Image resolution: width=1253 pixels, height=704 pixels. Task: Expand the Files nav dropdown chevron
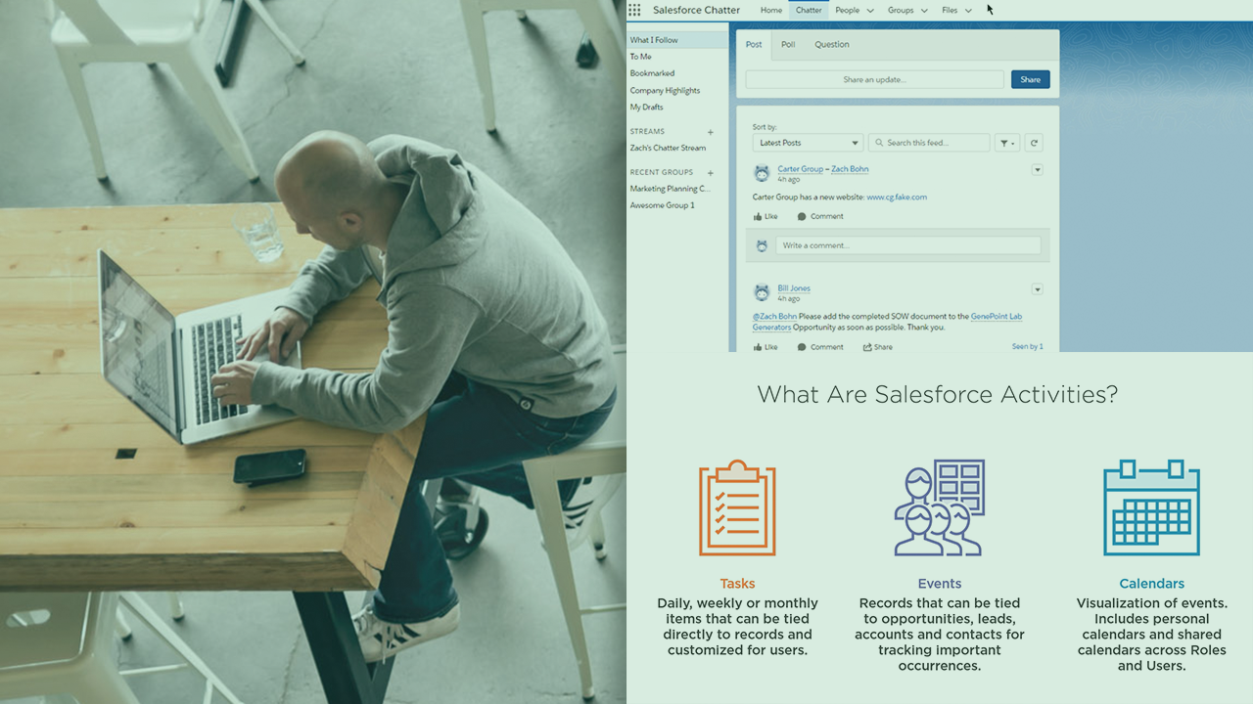tap(968, 11)
